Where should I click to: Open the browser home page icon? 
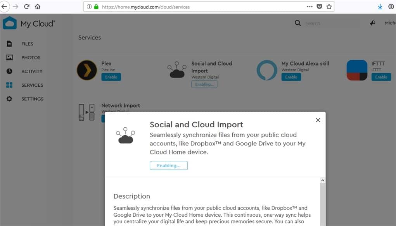pyautogui.click(x=38, y=7)
